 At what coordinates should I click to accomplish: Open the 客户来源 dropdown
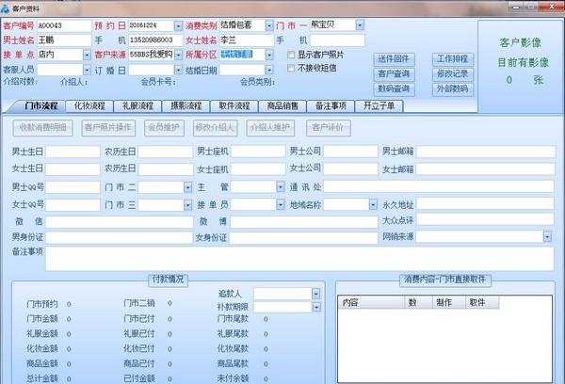pyautogui.click(x=178, y=55)
